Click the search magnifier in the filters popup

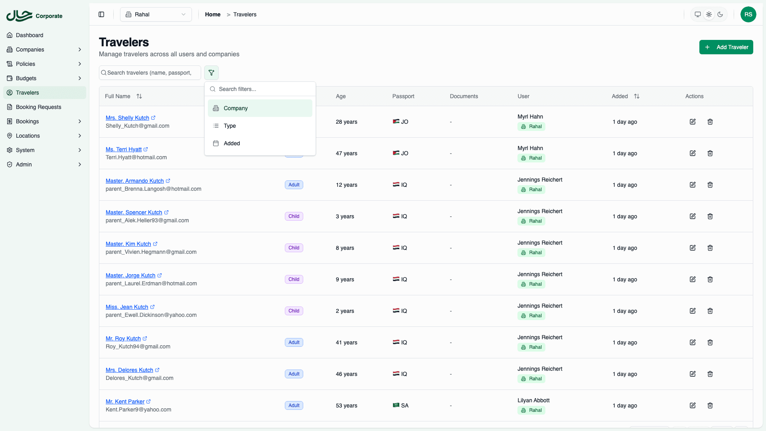[213, 89]
